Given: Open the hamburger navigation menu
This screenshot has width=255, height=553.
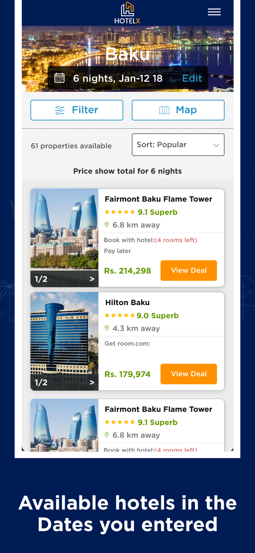Looking at the screenshot, I should (213, 11).
